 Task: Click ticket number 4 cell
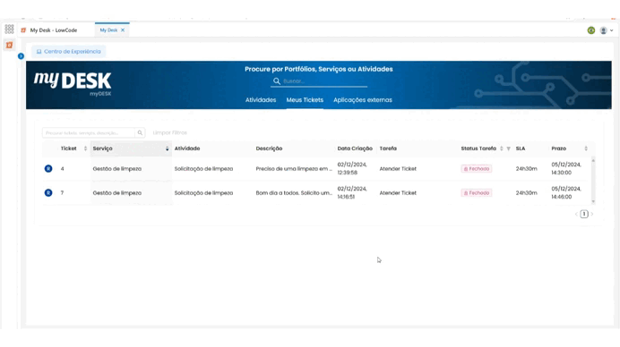pos(63,168)
